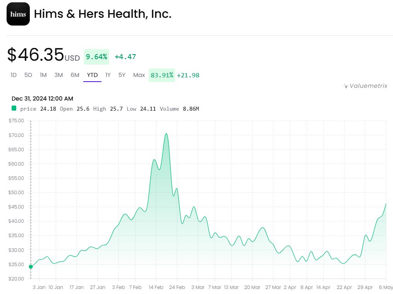
Task: Click the $46.35 current price
Action: tap(36, 55)
